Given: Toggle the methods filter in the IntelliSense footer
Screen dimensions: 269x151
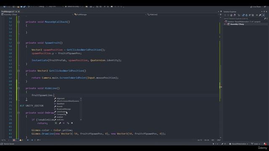Looking at the screenshot, I should click(x=64, y=123).
